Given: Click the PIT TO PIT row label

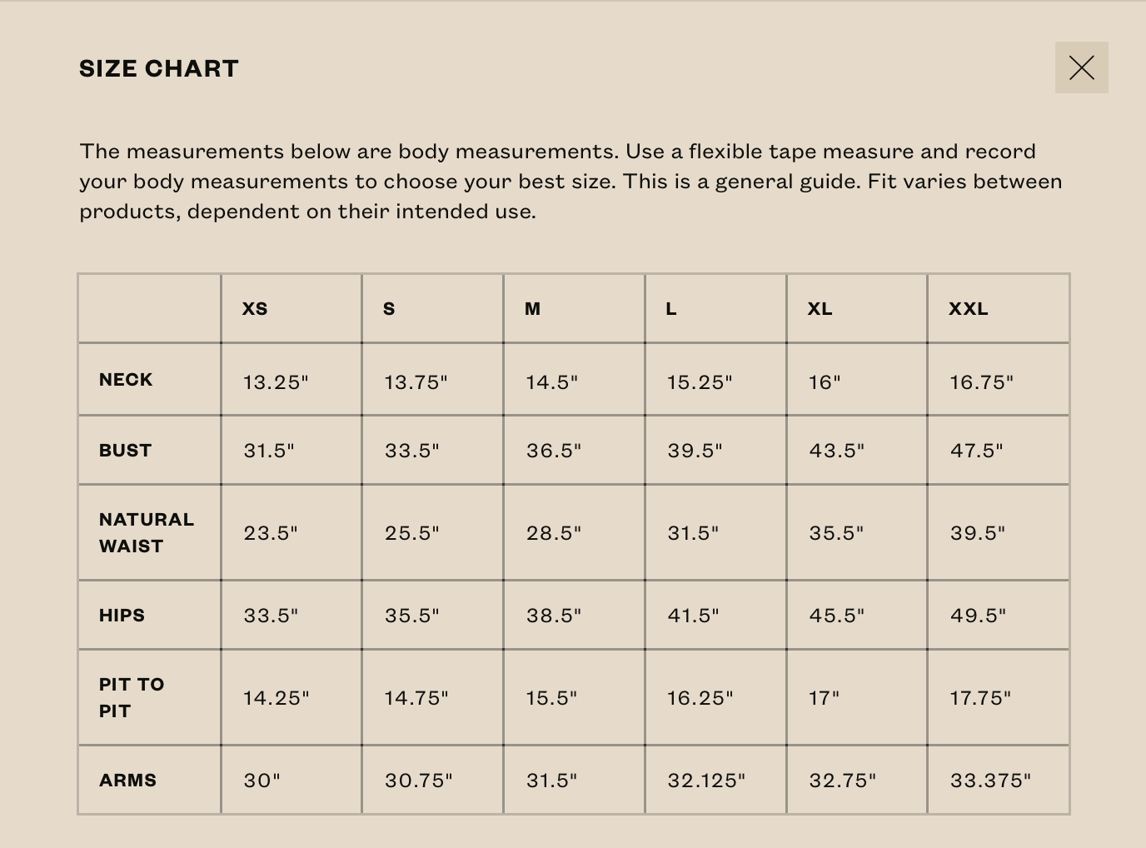Looking at the screenshot, I should coord(132,697).
